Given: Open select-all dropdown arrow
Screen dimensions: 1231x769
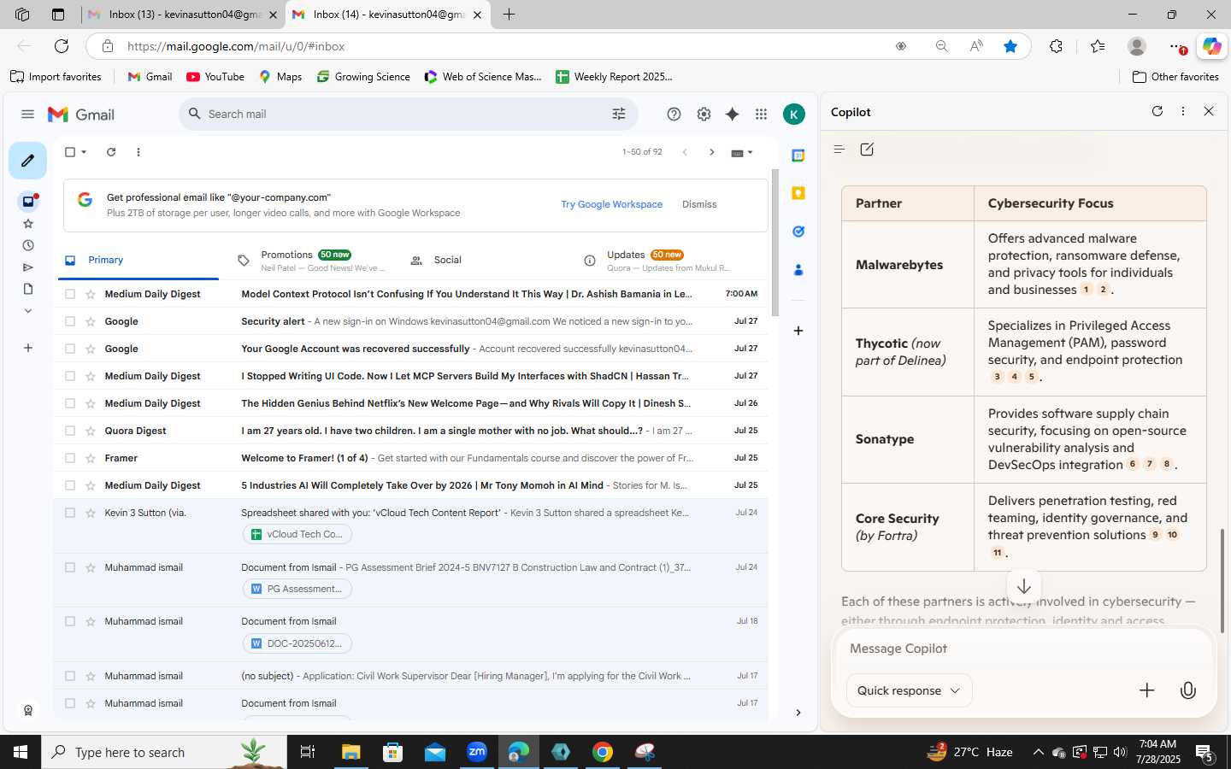Looking at the screenshot, I should [84, 152].
